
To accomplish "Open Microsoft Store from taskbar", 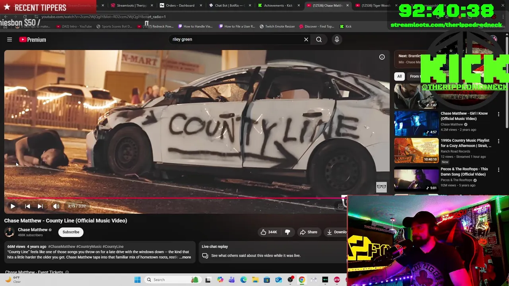I will click(267, 280).
